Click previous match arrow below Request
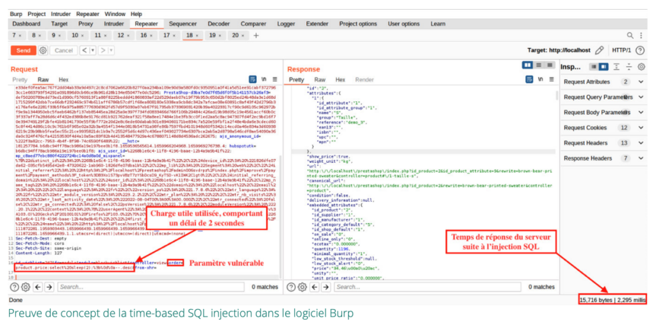 38,287
